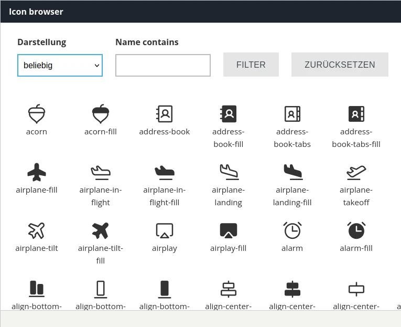Choose the acorn-fill icon
The width and height of the screenshot is (401, 327).
point(101,114)
